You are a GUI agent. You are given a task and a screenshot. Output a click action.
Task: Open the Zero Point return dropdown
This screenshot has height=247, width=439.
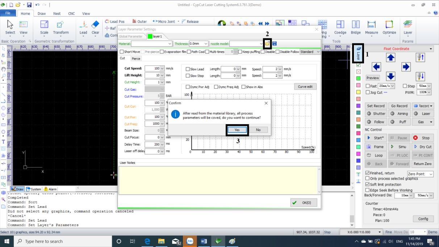pos(420,174)
